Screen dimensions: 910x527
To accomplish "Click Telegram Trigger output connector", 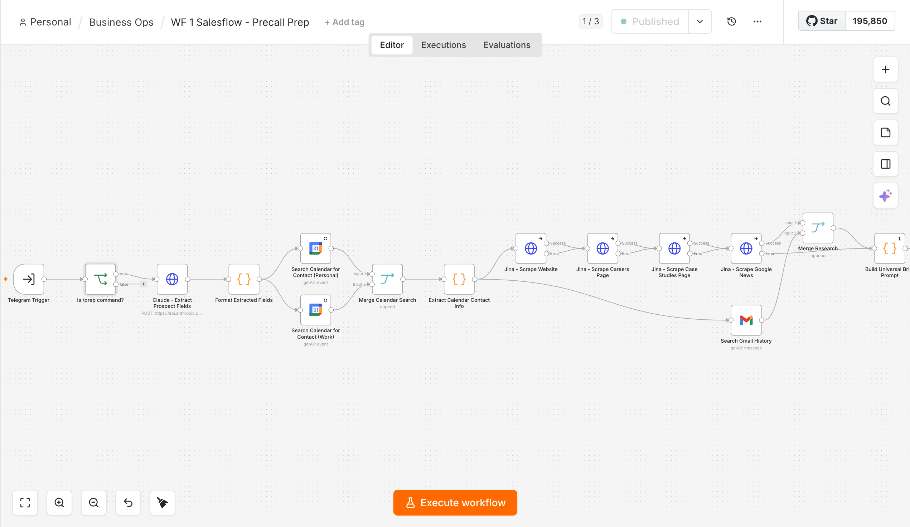I will [44, 279].
